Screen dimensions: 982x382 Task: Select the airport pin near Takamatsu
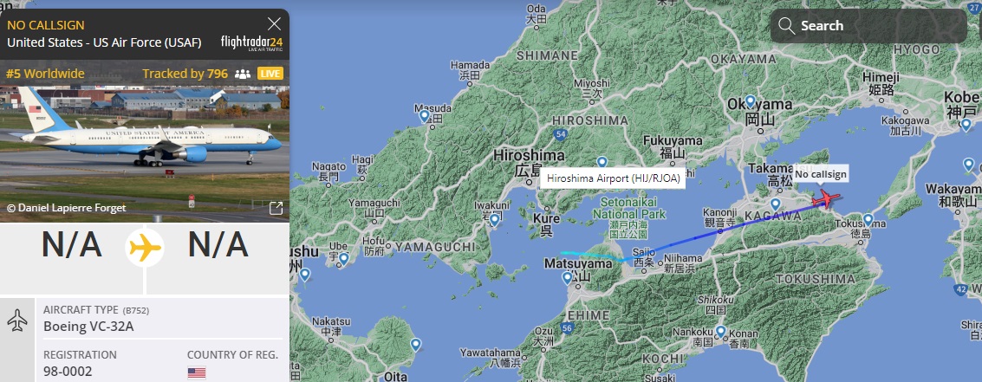tap(776, 204)
